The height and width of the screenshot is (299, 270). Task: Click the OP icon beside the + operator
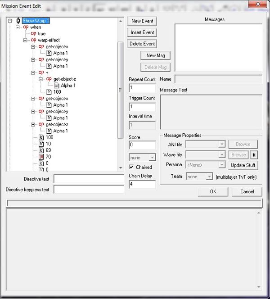(41, 72)
